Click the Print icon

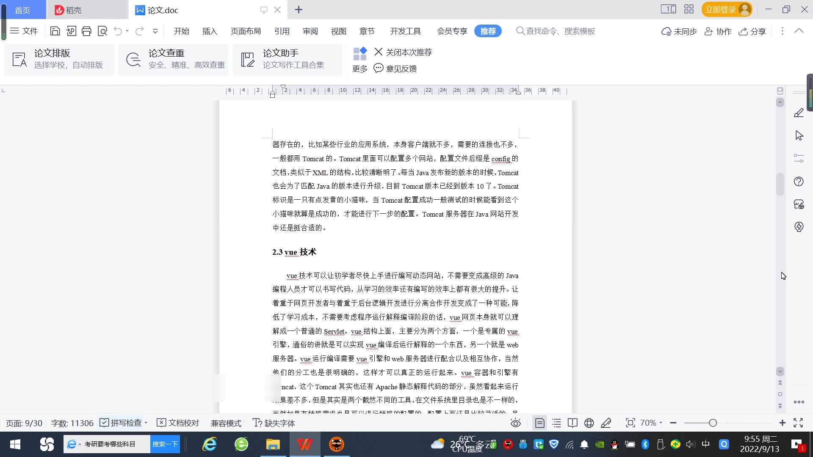pos(86,31)
